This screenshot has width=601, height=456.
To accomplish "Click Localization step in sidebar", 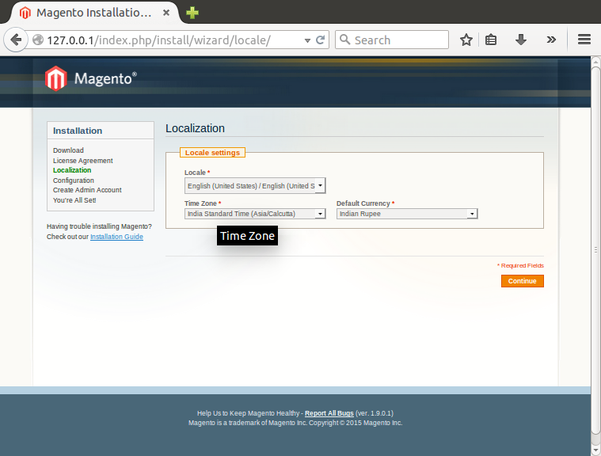I will click(x=72, y=170).
